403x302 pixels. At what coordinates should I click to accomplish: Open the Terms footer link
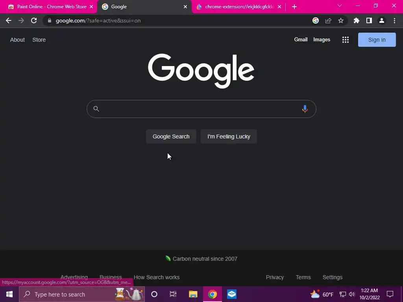(x=303, y=277)
